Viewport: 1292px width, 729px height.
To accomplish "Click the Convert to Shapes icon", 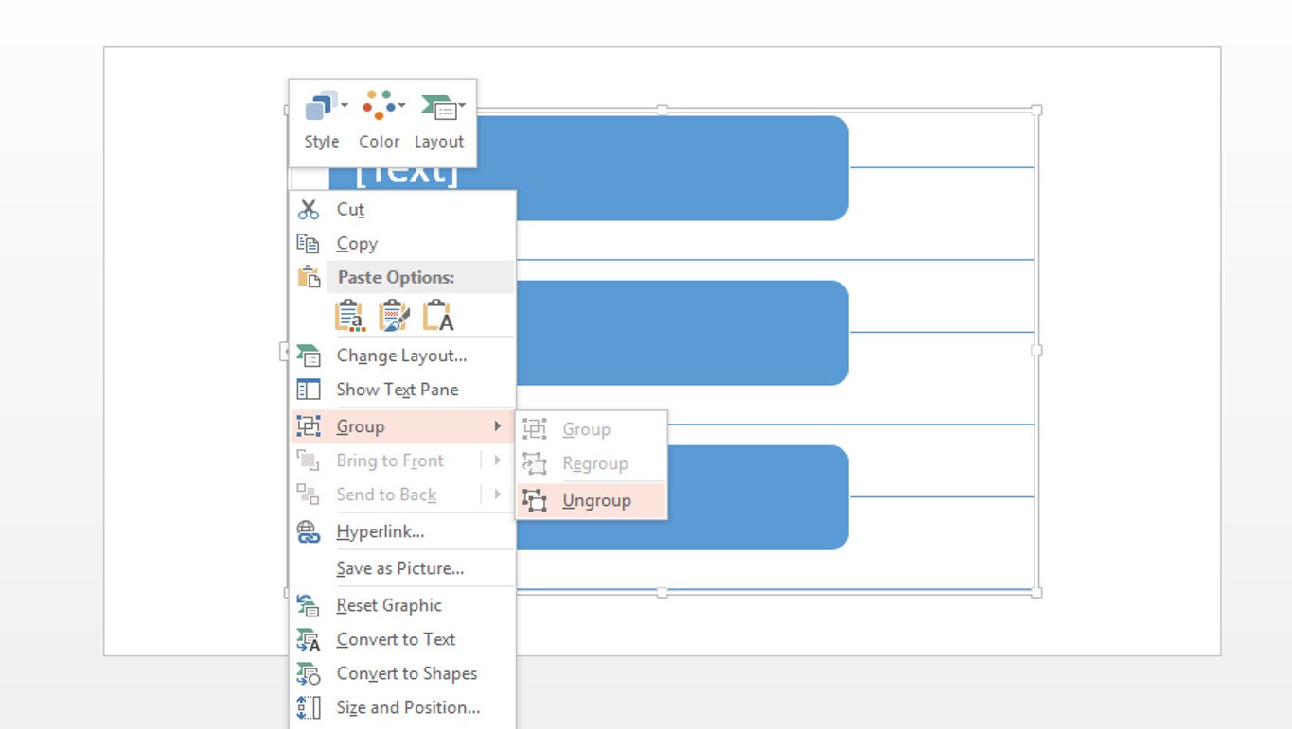I will [x=309, y=673].
